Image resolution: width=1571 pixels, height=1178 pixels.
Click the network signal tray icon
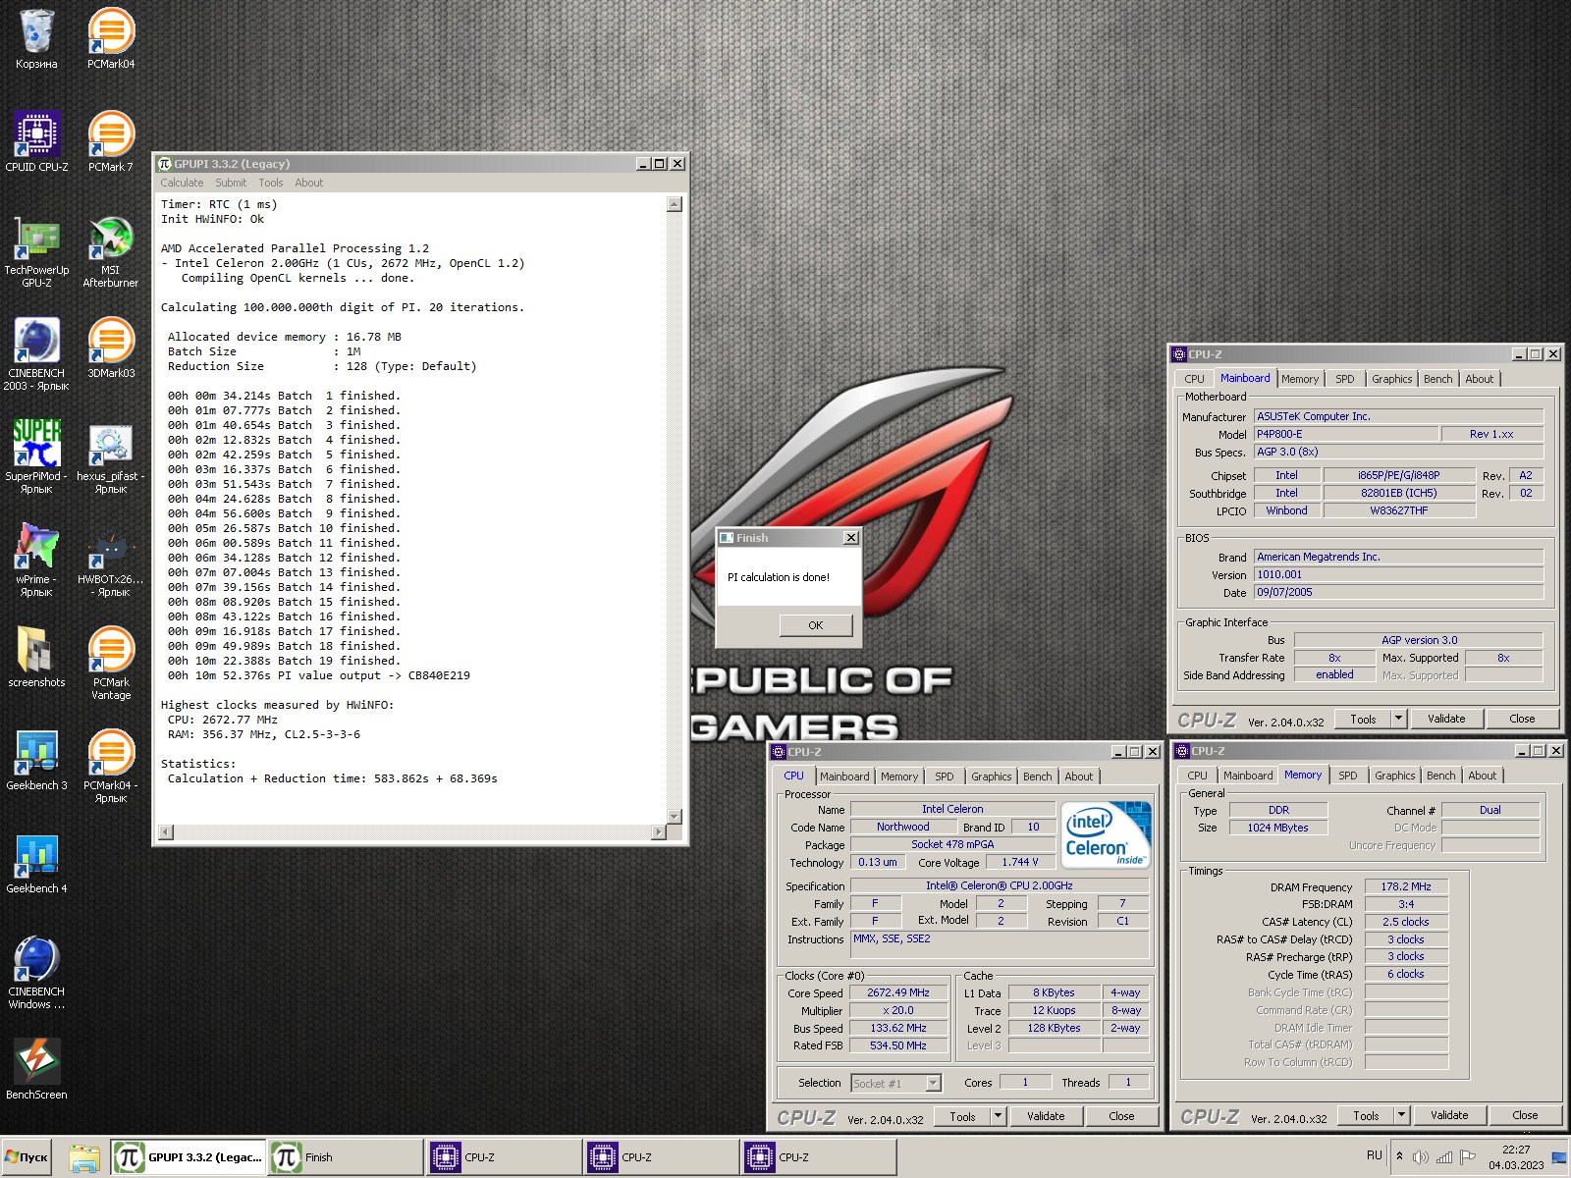coord(1444,1157)
